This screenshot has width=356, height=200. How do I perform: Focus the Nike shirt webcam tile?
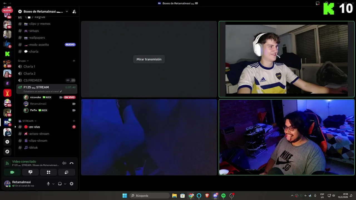286,137
